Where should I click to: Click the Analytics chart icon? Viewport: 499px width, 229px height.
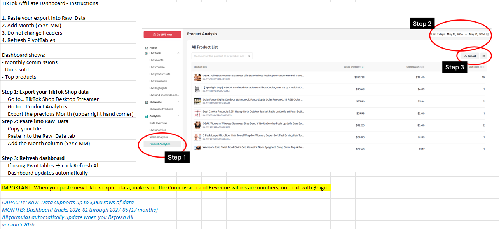coord(147,116)
